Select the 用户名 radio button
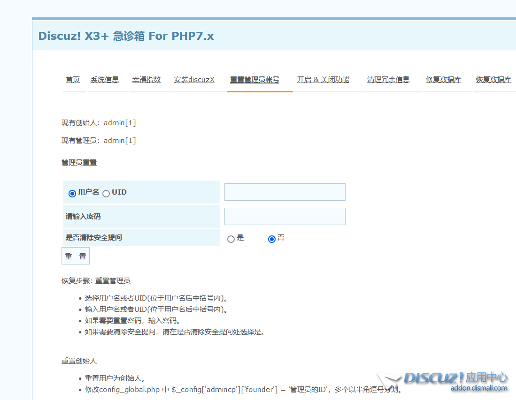 point(72,194)
